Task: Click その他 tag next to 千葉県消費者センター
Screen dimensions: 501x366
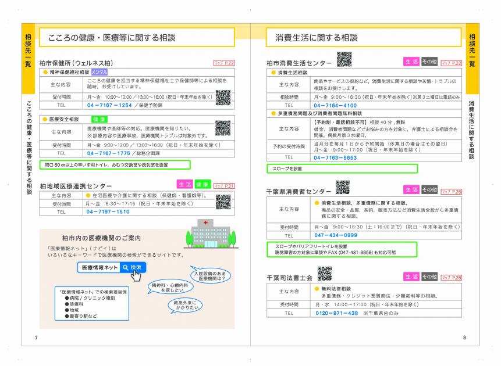Action: (429, 189)
